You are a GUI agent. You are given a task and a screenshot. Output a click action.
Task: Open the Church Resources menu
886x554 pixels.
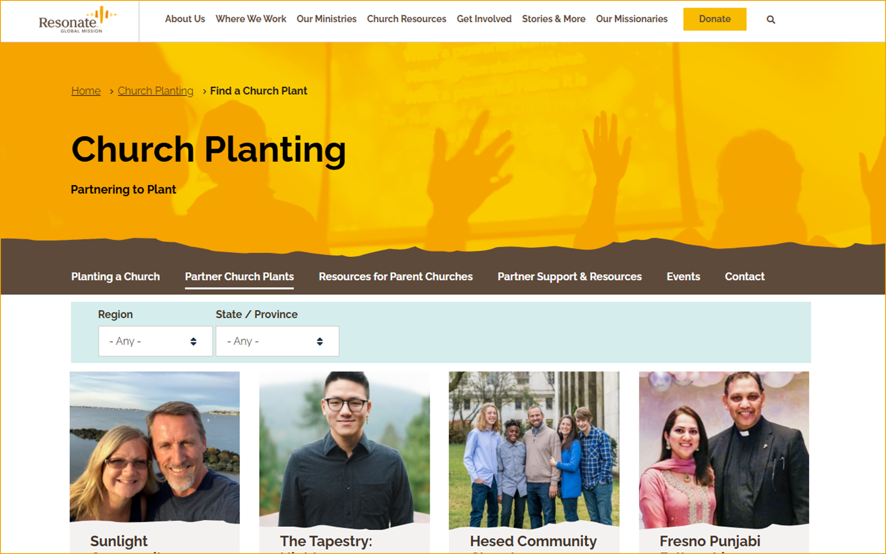click(x=406, y=19)
